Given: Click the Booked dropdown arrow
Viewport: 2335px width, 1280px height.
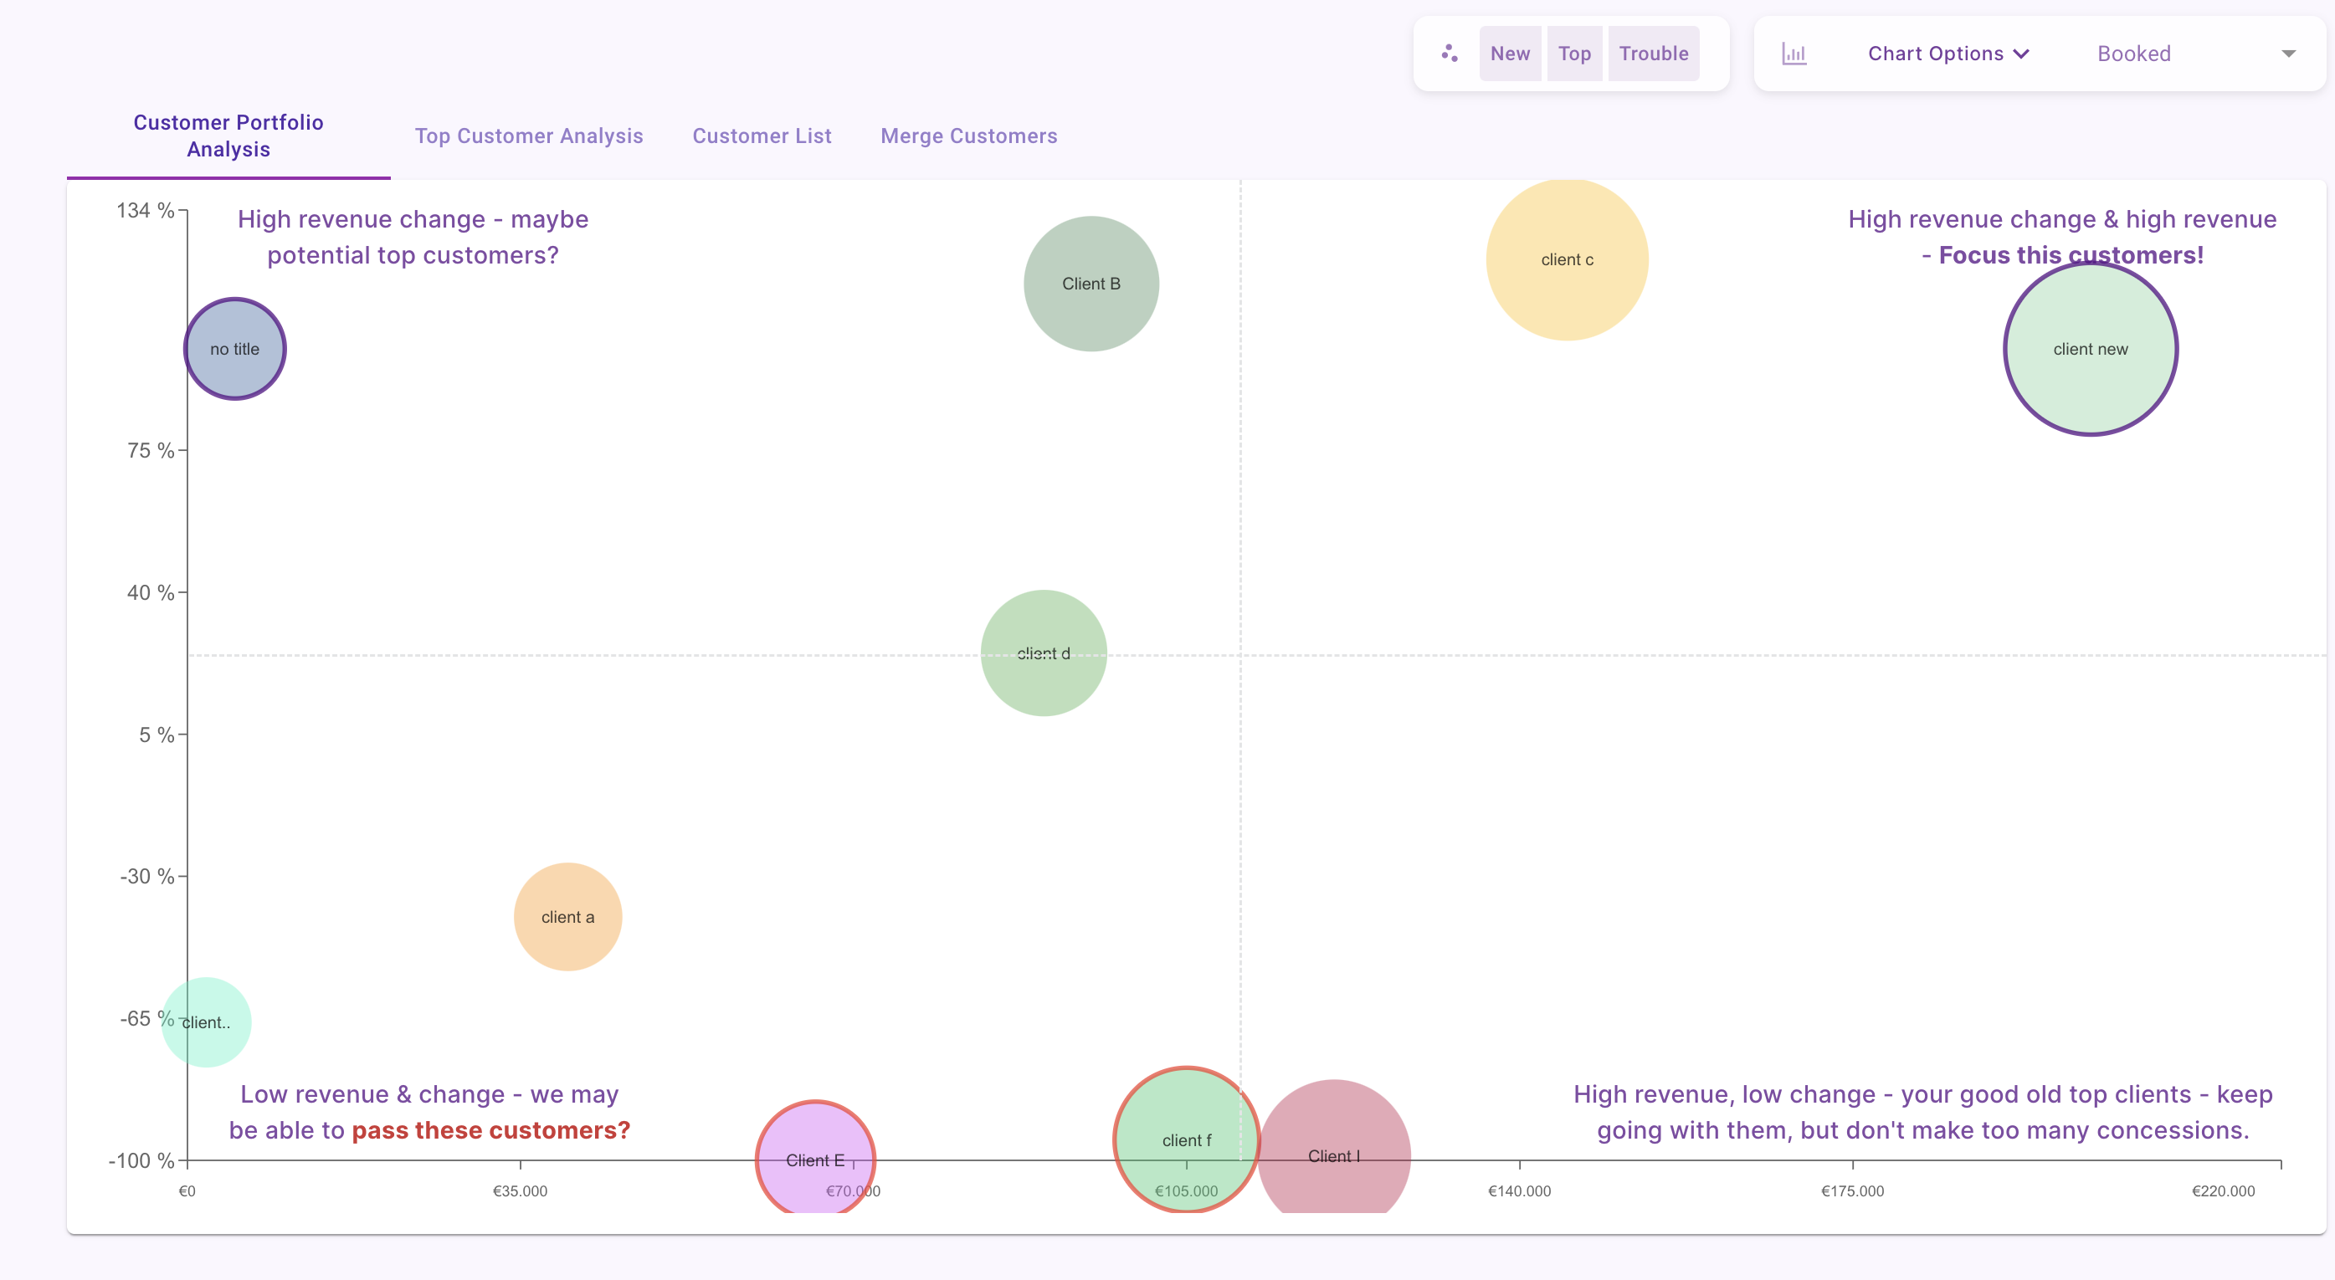Looking at the screenshot, I should [x=2288, y=54].
